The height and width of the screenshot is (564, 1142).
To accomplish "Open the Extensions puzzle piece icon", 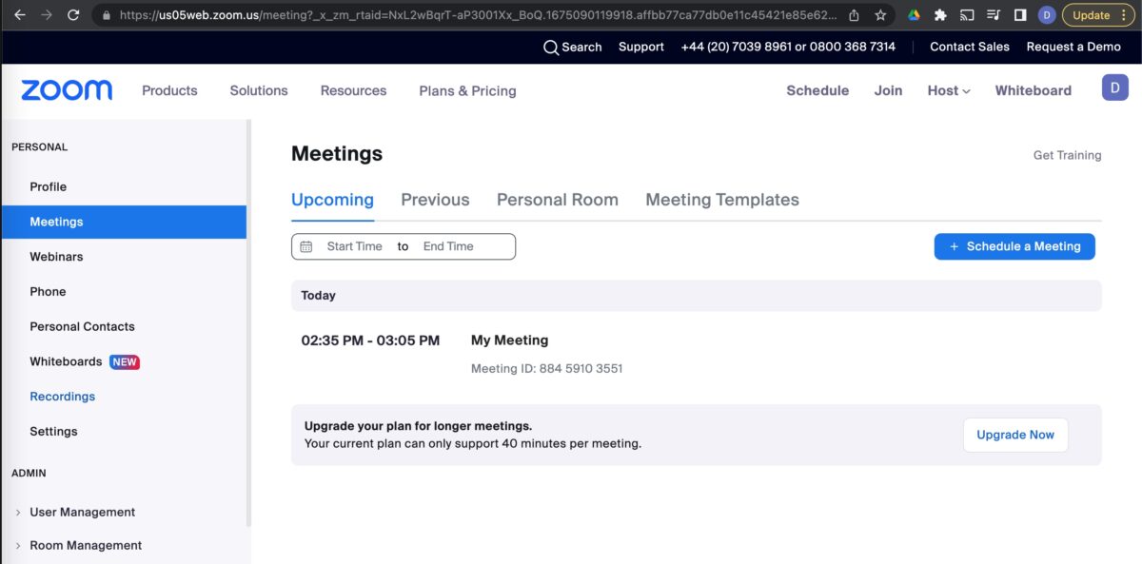I will click(x=940, y=15).
